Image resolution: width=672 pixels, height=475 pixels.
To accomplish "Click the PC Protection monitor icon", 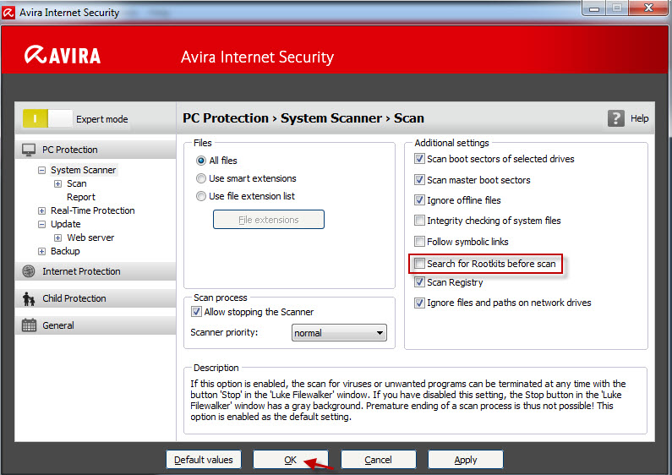I will (x=29, y=150).
